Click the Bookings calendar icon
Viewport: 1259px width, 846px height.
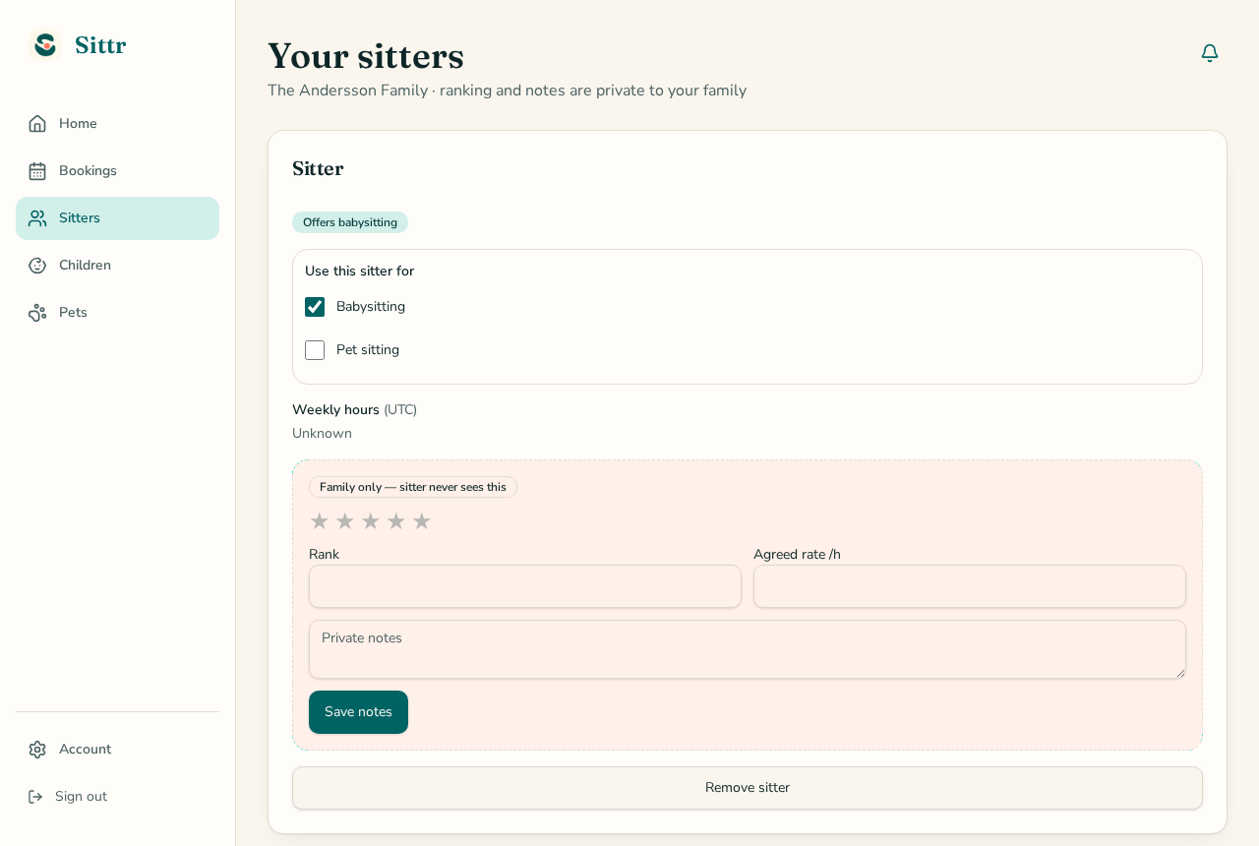[37, 171]
